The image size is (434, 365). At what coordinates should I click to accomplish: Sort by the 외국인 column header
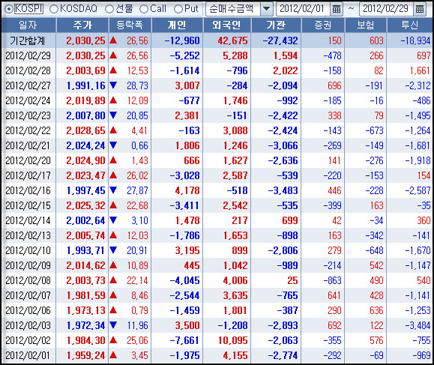[227, 25]
